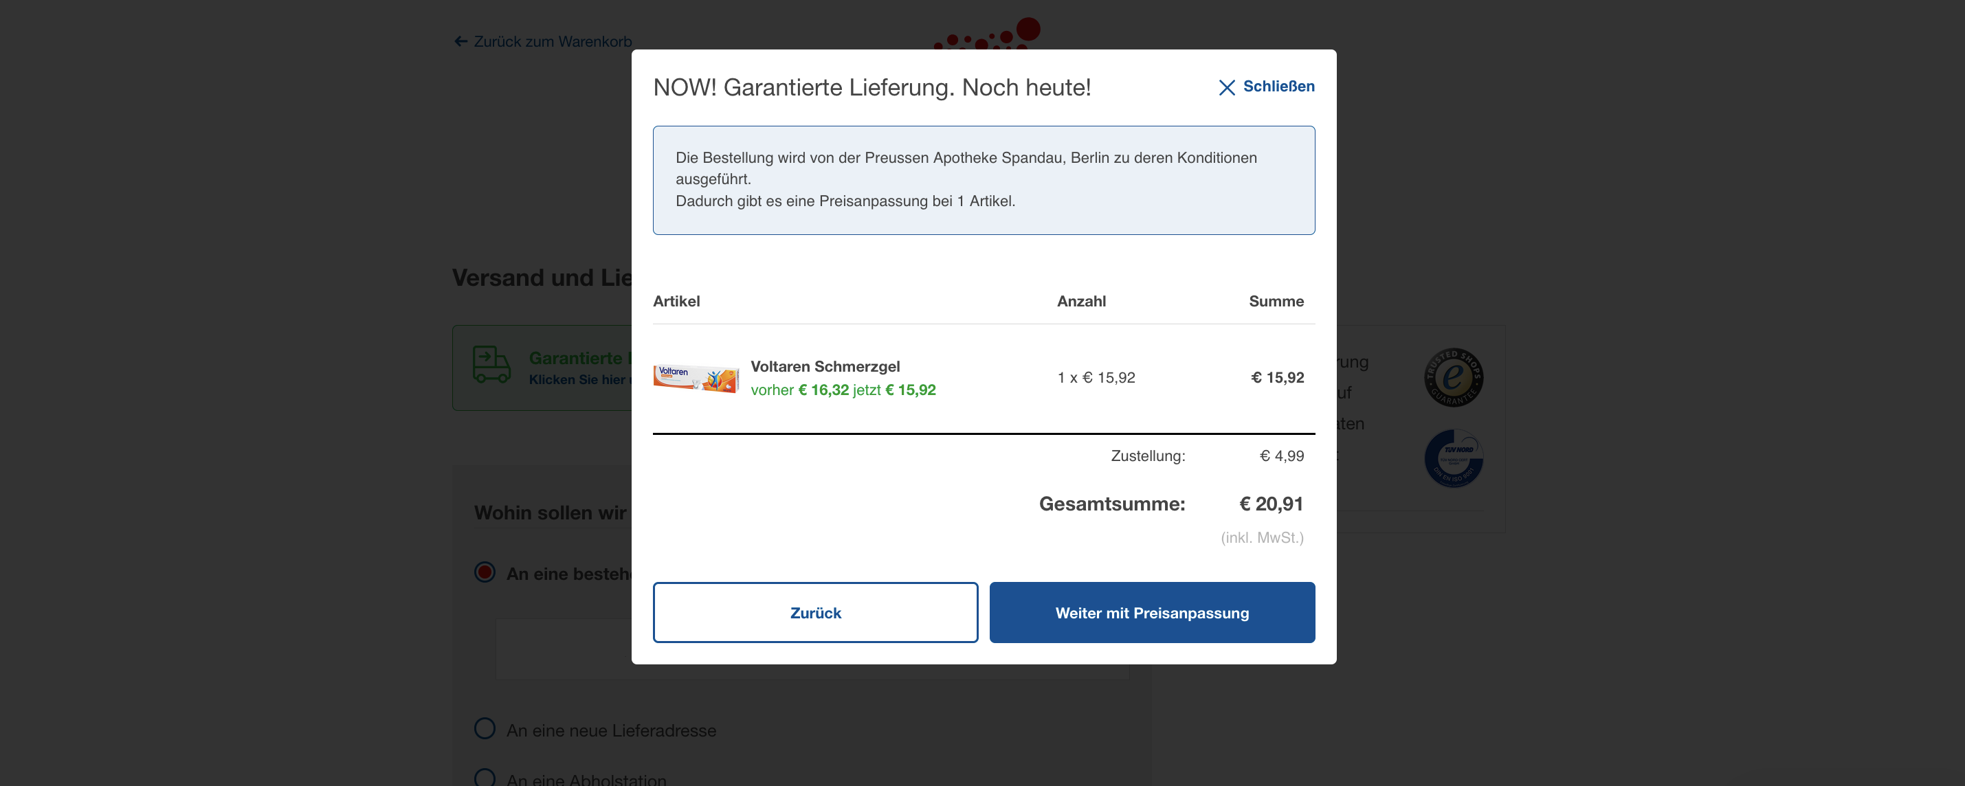Click the green 'Garantierte' delivery heading
The width and height of the screenshot is (1965, 786).
coord(577,357)
